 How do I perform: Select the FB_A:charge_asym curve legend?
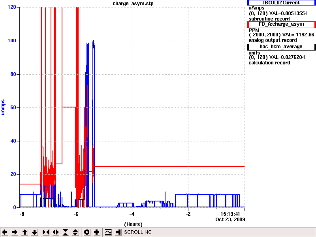click(x=281, y=24)
